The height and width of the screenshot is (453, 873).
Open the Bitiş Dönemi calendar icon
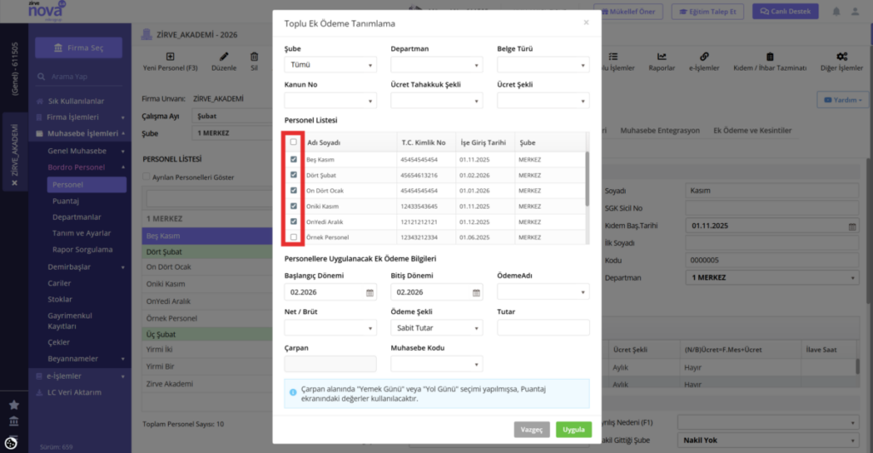476,293
